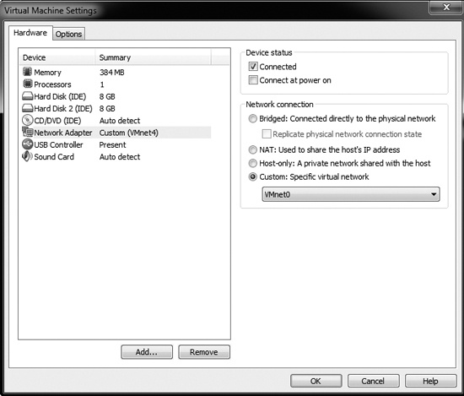Switch to the Hardware tab
Screen dimensions: 464x396
[30, 33]
